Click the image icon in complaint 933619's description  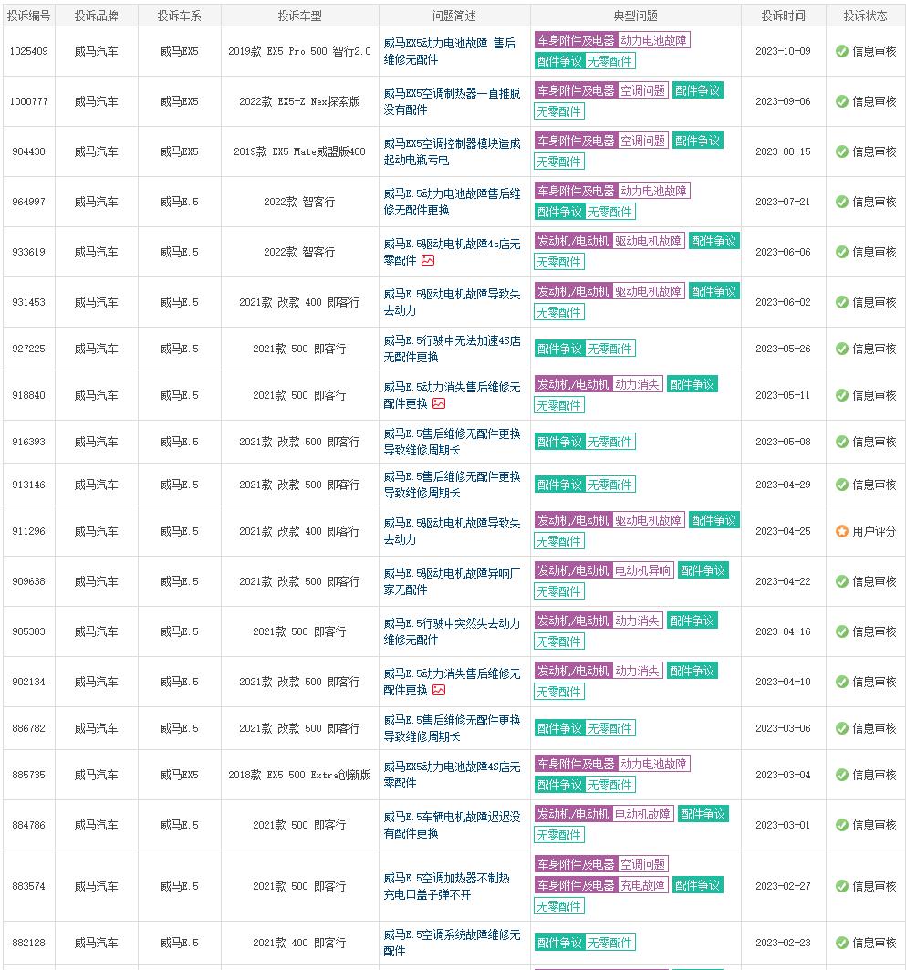(428, 260)
